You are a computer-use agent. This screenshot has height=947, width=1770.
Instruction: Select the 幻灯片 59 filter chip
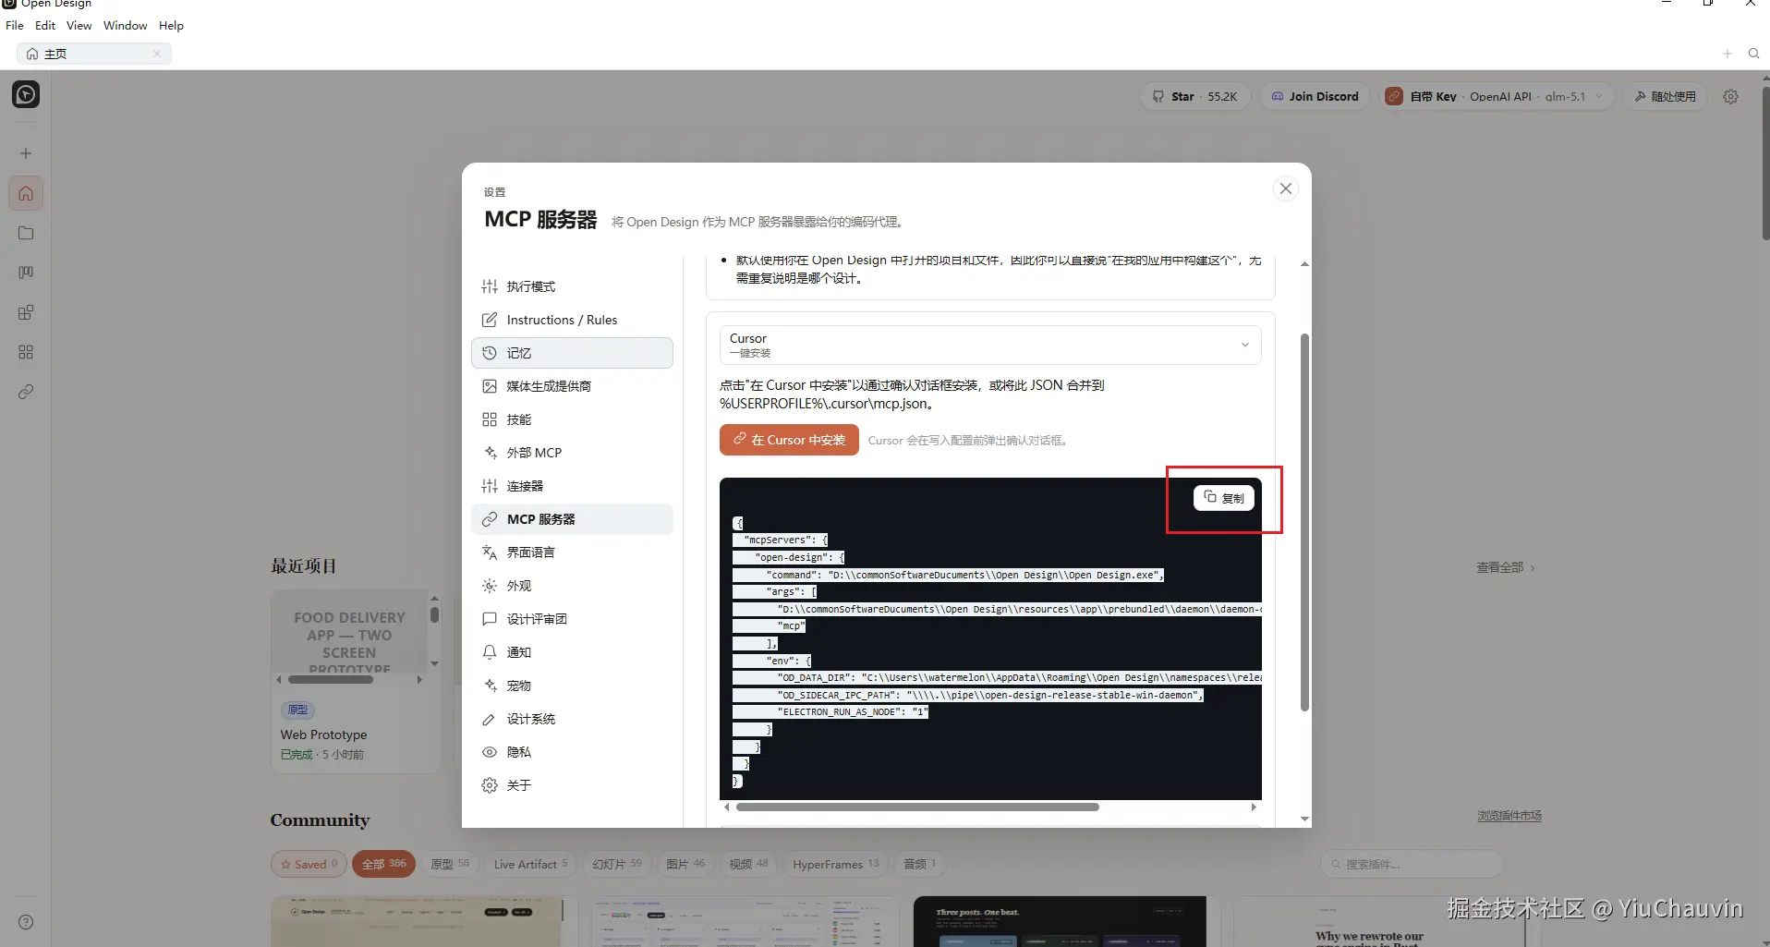click(617, 864)
